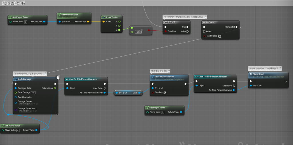Select the DoOnce node title
Image resolution: width=293 pixels, height=145 pixels.
pos(210,22)
